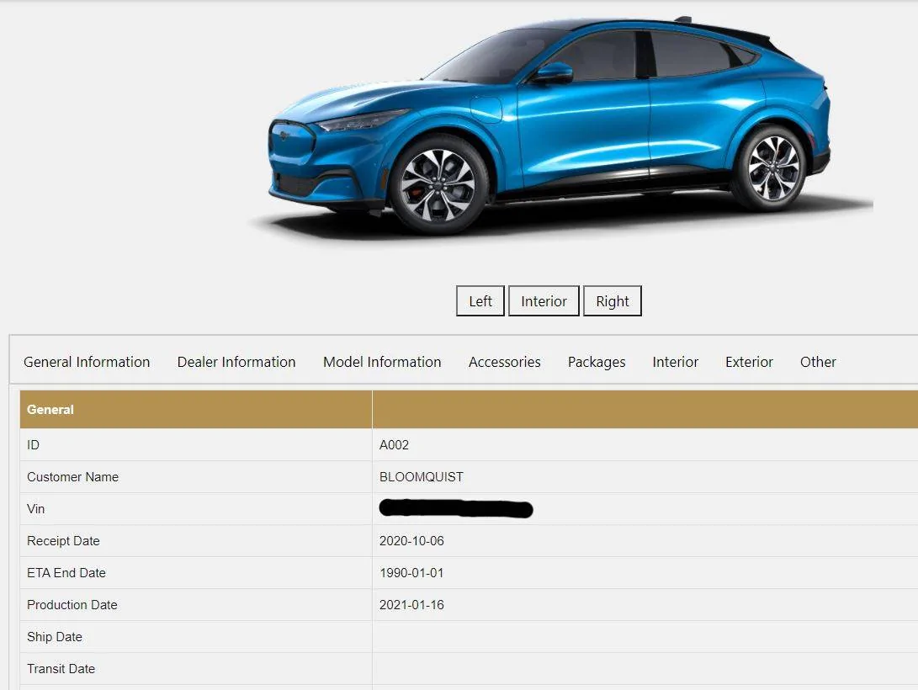Click the Receipt Date label
The width and height of the screenshot is (918, 690).
point(63,541)
